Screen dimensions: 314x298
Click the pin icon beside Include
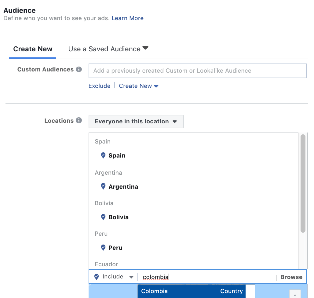click(x=97, y=277)
